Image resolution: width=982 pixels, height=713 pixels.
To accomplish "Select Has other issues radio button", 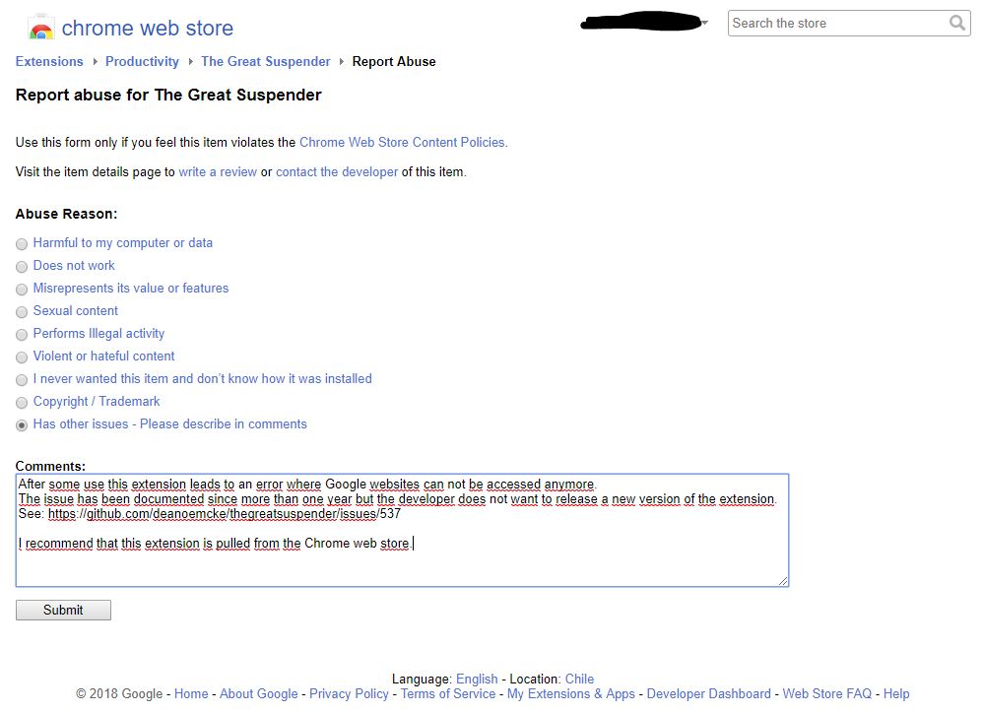I will (x=22, y=425).
